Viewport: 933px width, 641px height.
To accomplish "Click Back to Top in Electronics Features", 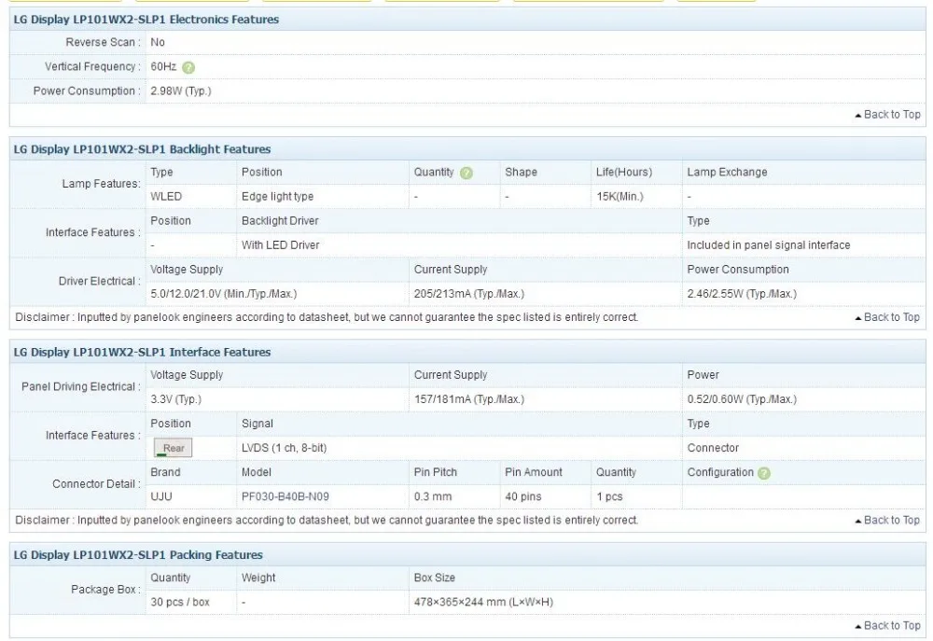I will [x=887, y=114].
